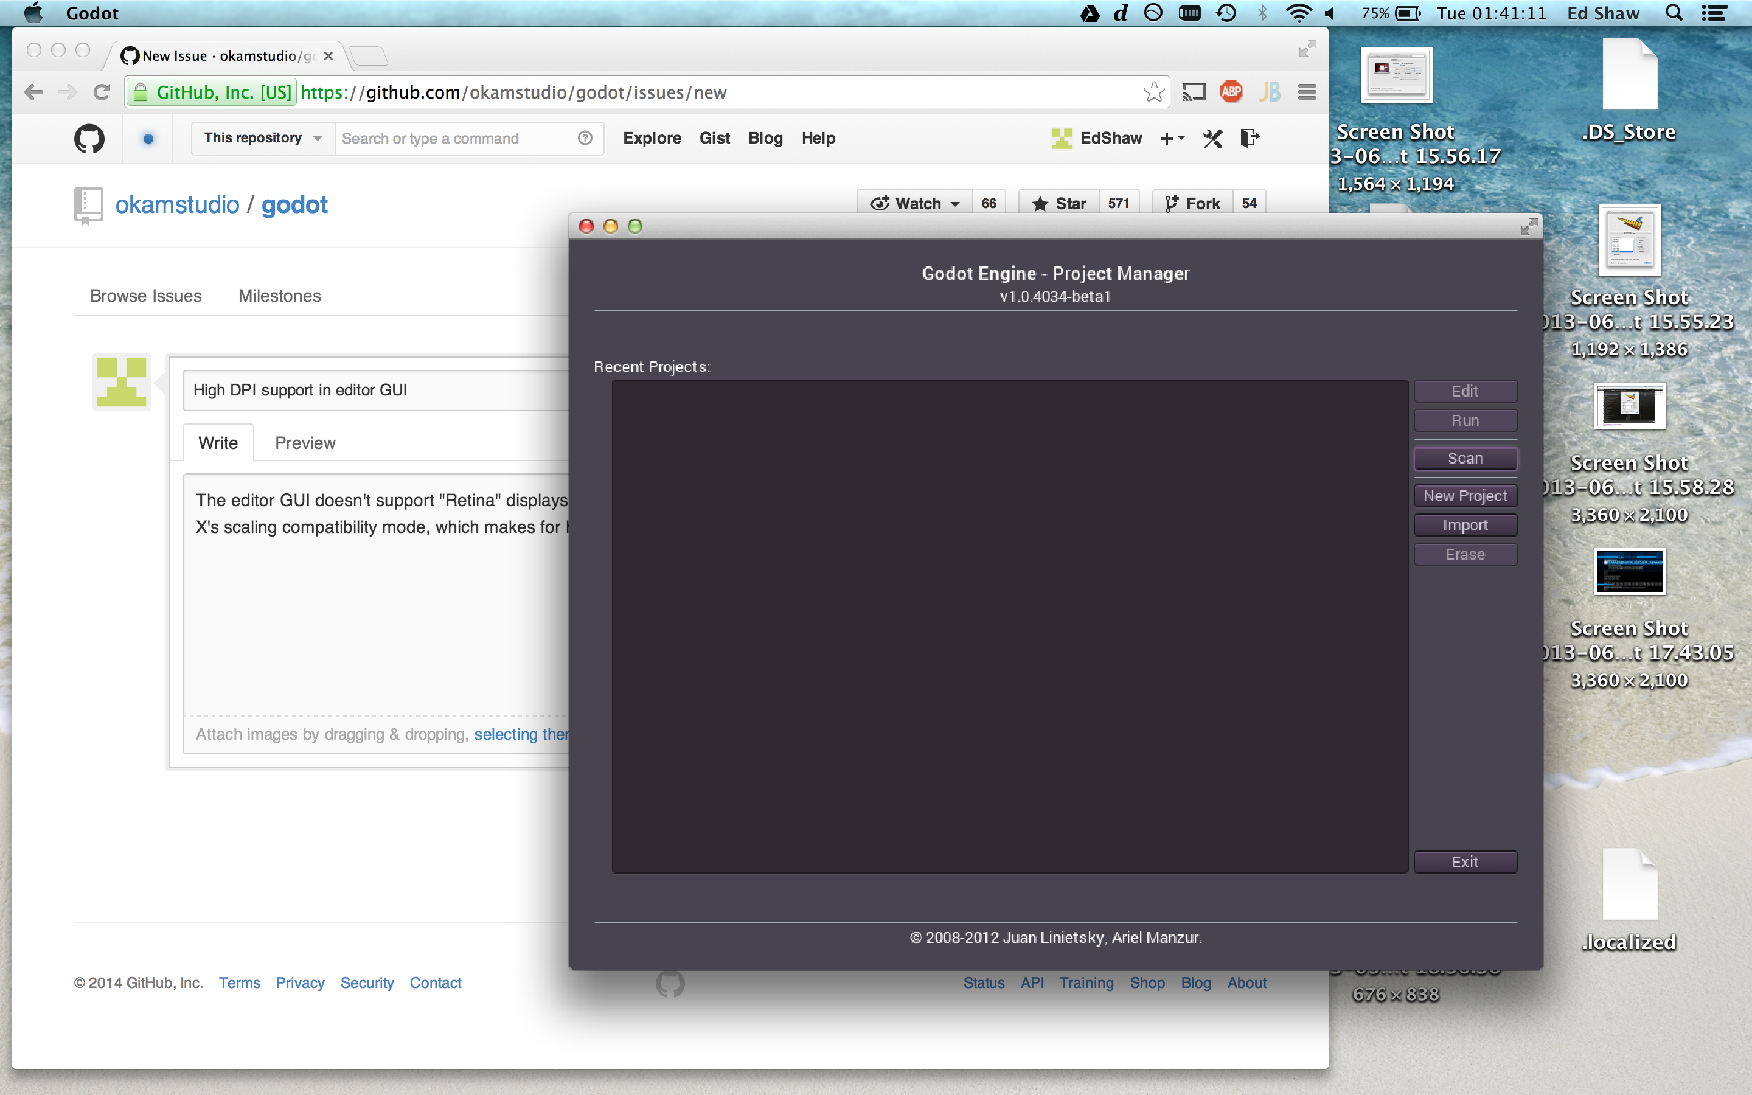This screenshot has height=1095, width=1752.
Task: Open the Apple menu
Action: tap(33, 13)
